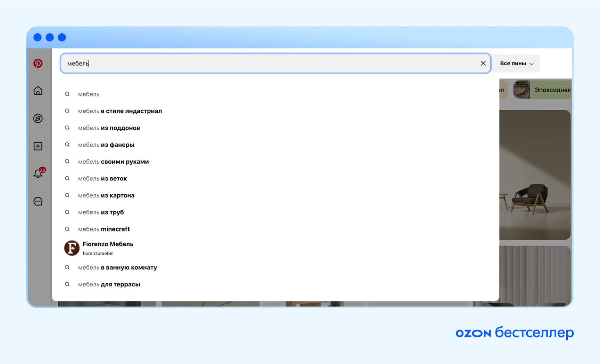
Task: Click search icon beside «мебель из веток»
Action: tap(67, 178)
